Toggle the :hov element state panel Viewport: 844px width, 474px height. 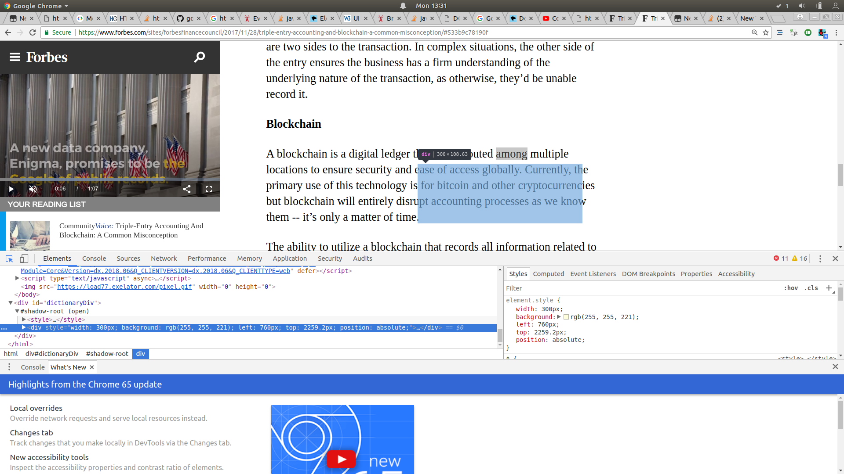(x=791, y=288)
